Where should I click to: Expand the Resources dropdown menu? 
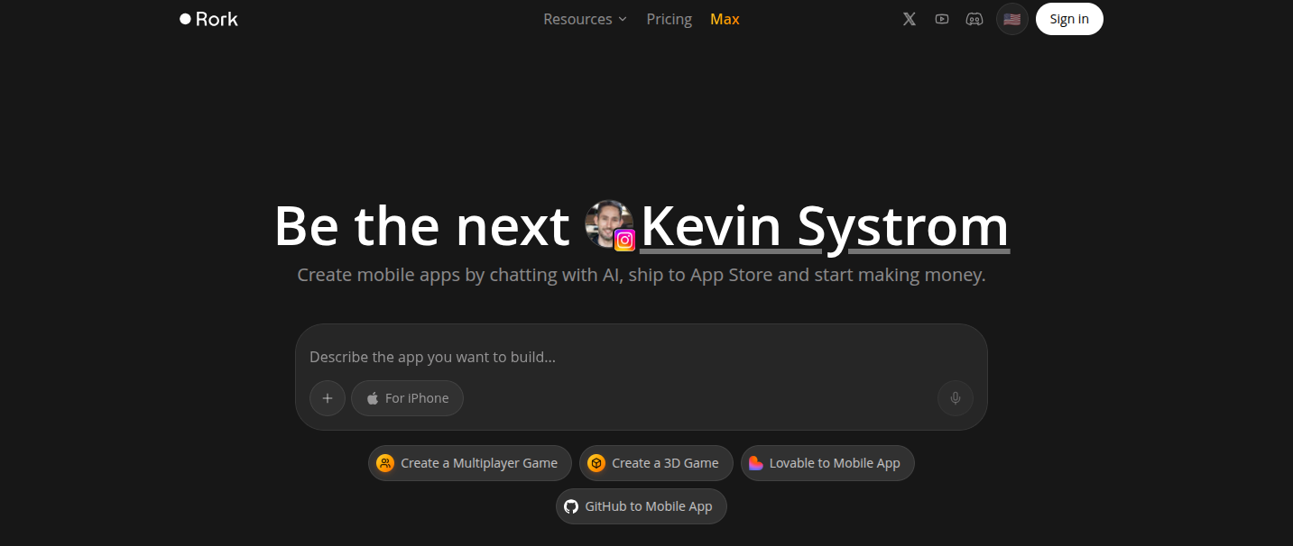click(x=585, y=19)
